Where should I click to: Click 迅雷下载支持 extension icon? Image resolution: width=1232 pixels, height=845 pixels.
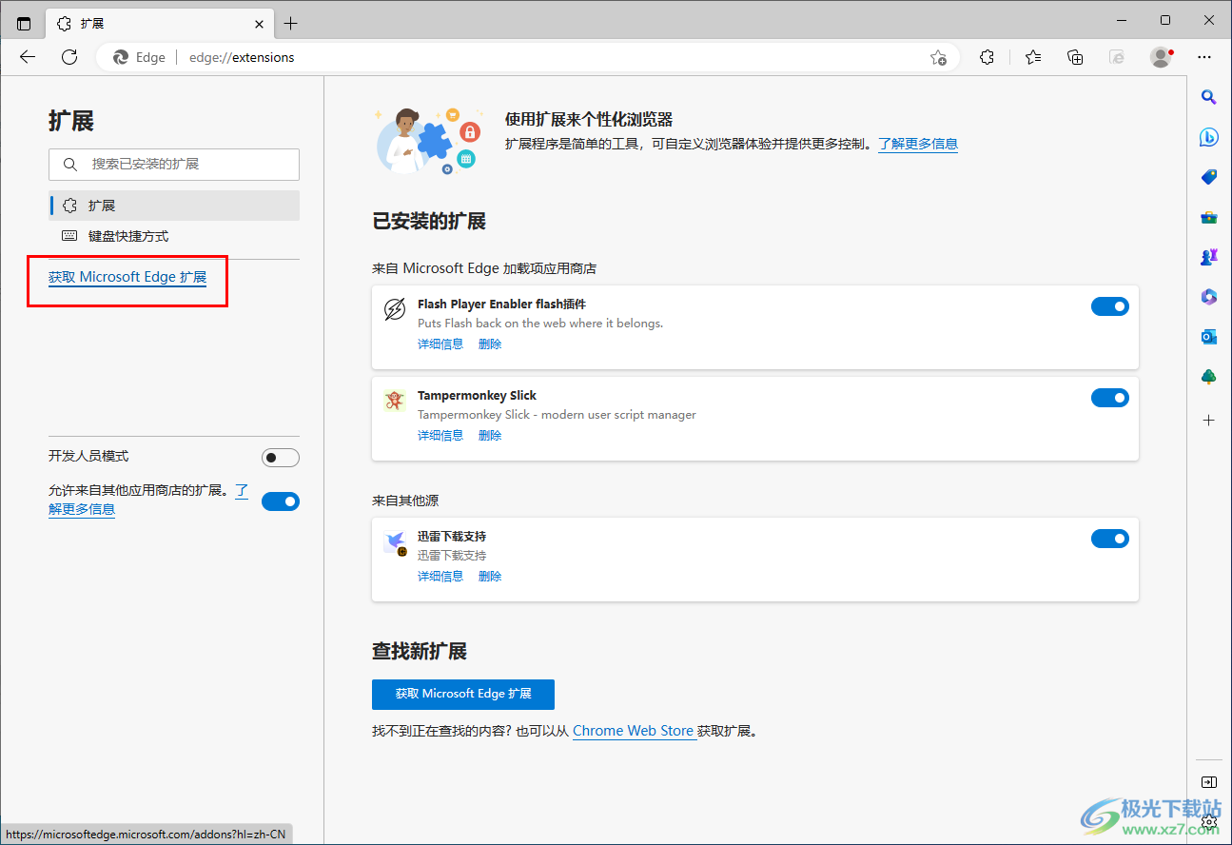[395, 542]
